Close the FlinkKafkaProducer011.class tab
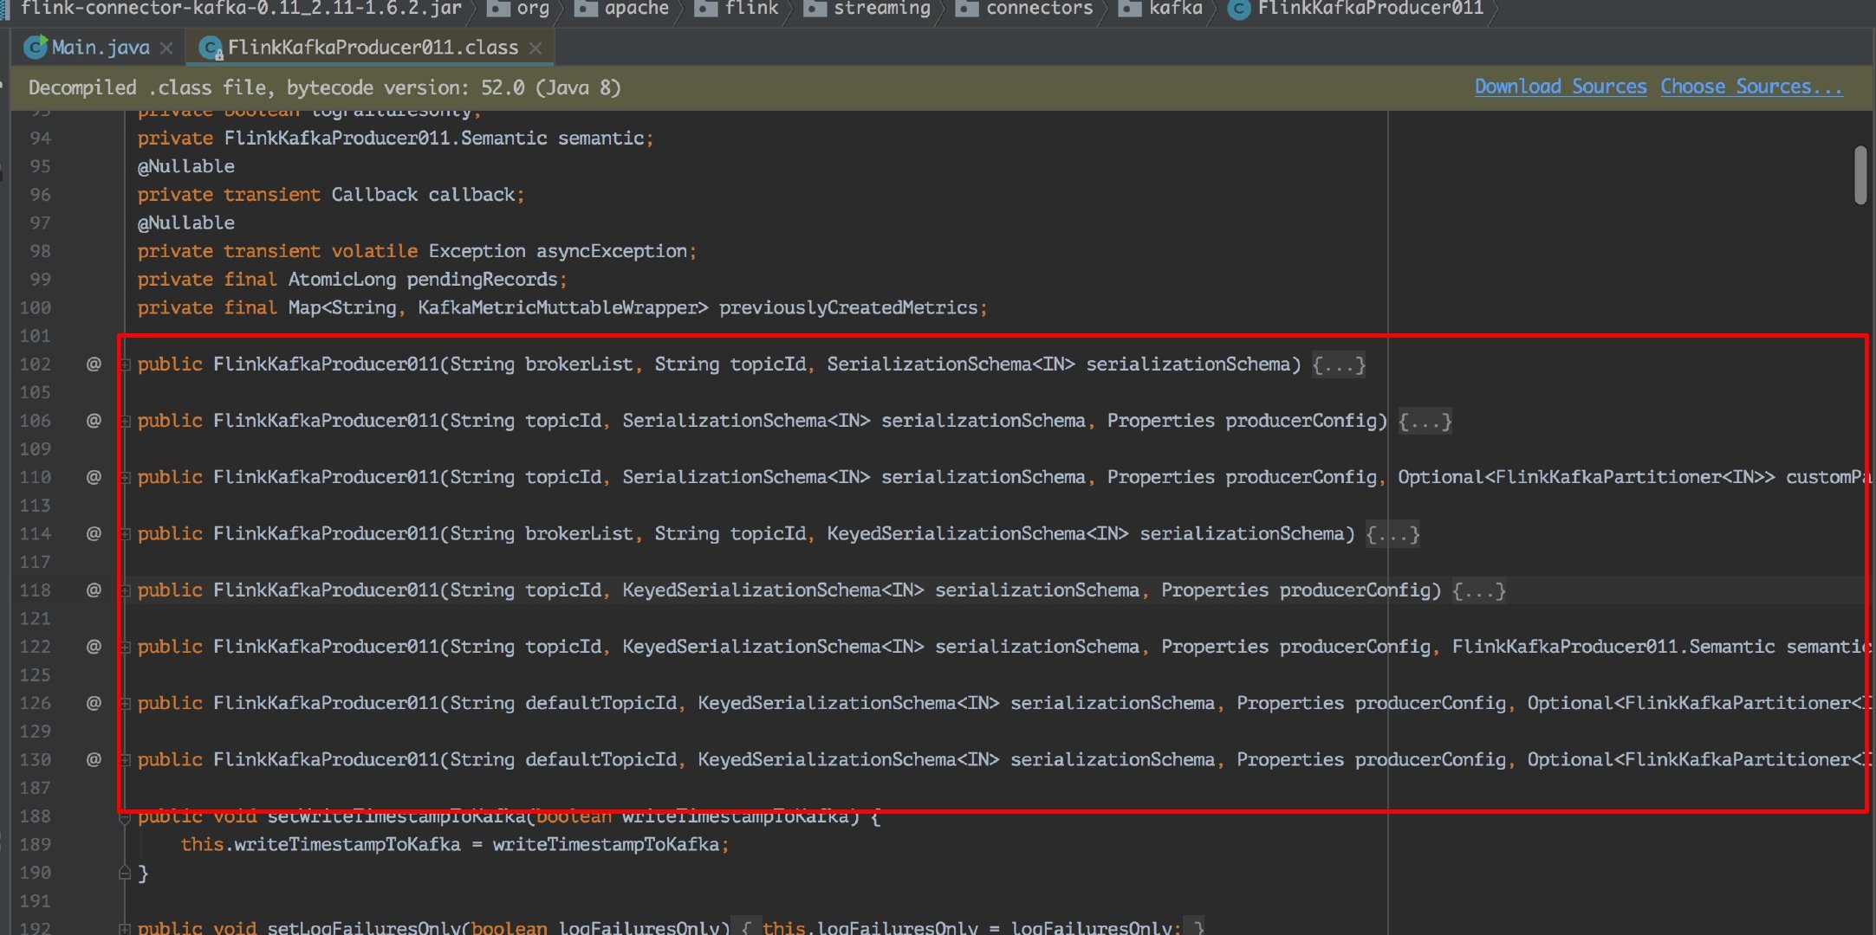Screen dimensions: 1876x935 coord(536,48)
